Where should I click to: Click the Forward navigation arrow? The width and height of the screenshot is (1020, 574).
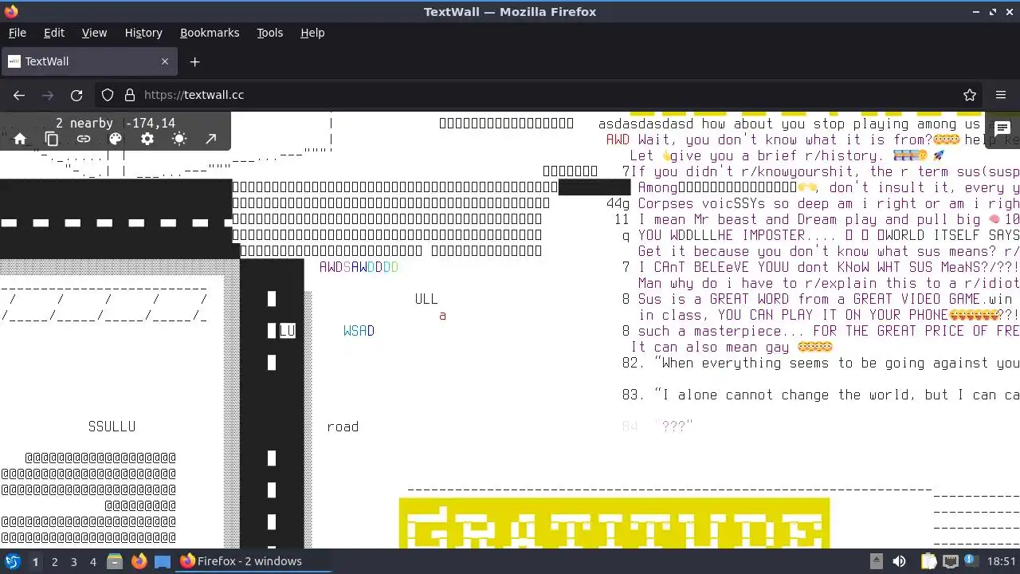click(x=48, y=95)
